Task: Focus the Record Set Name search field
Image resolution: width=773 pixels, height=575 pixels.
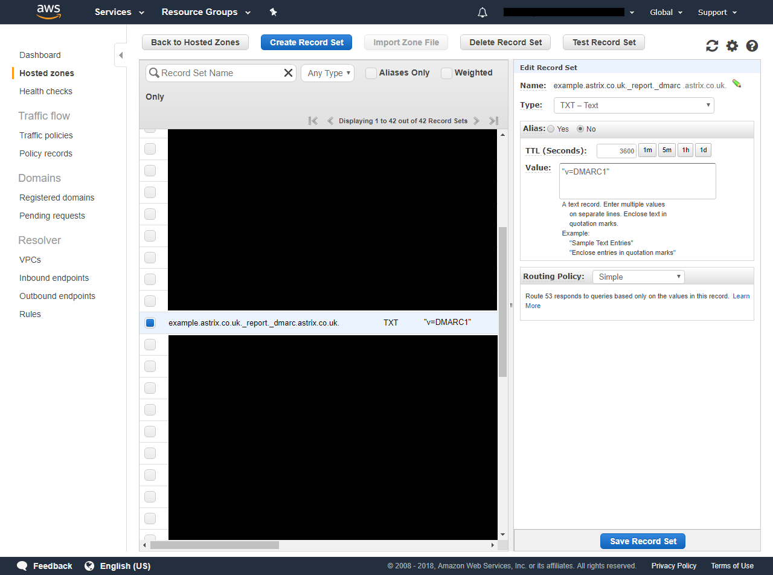Action: coord(220,73)
